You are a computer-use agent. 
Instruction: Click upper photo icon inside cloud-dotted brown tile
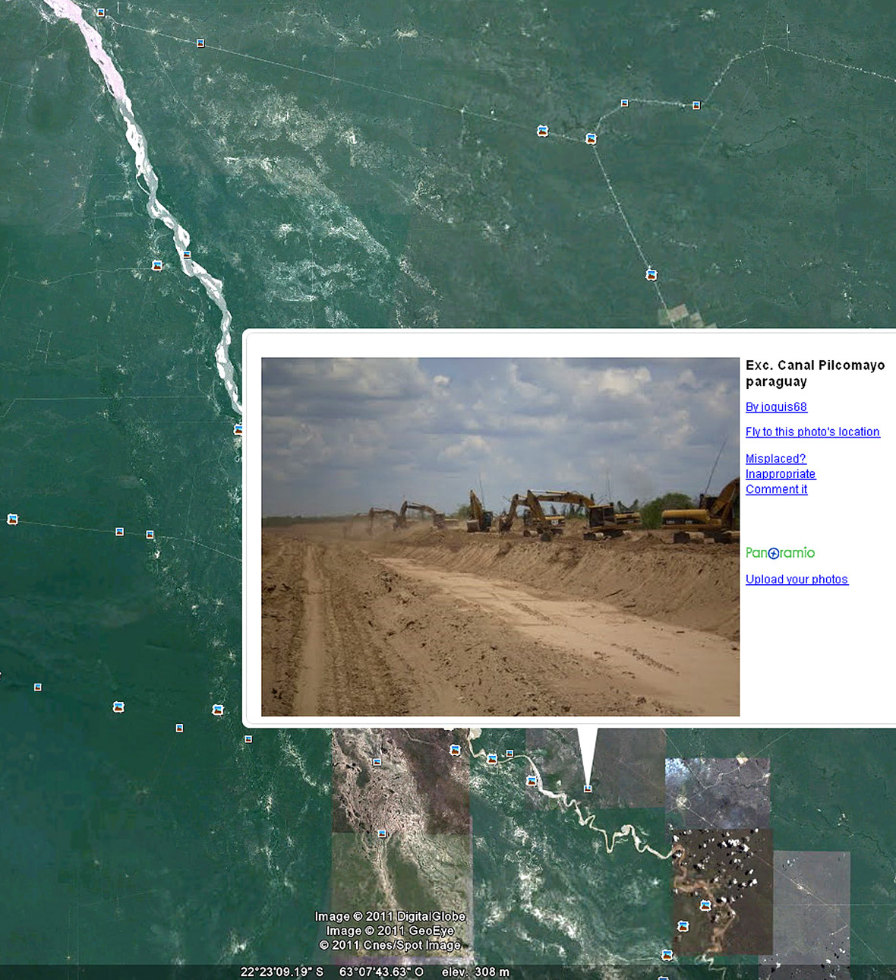(705, 905)
